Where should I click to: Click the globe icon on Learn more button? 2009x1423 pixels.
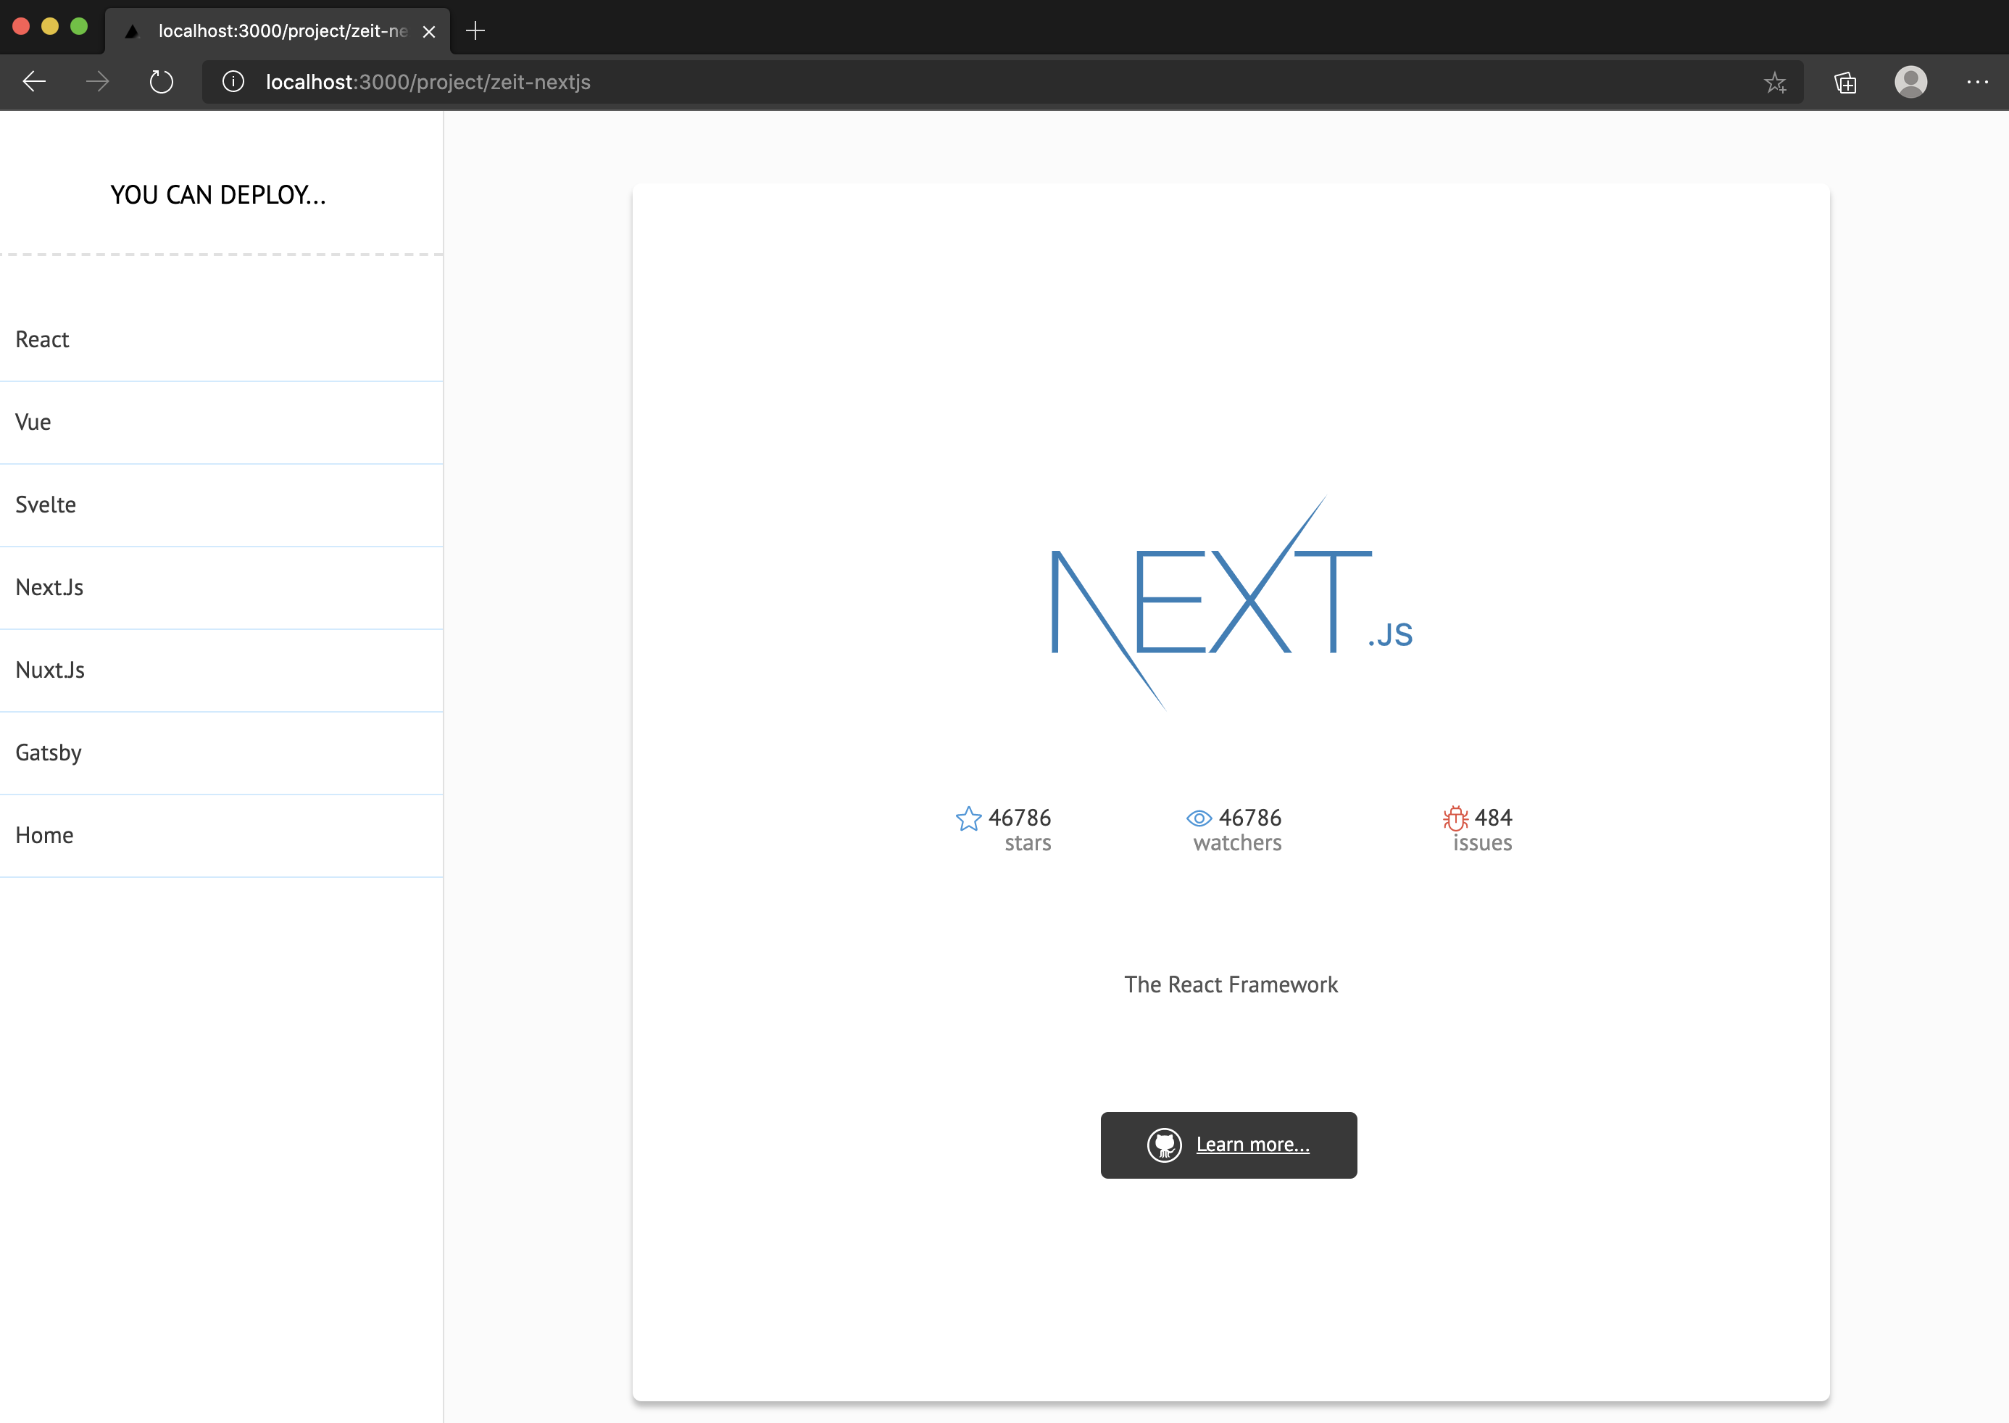point(1164,1144)
